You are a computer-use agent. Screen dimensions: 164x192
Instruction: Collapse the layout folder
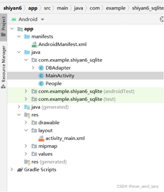coord(26,130)
